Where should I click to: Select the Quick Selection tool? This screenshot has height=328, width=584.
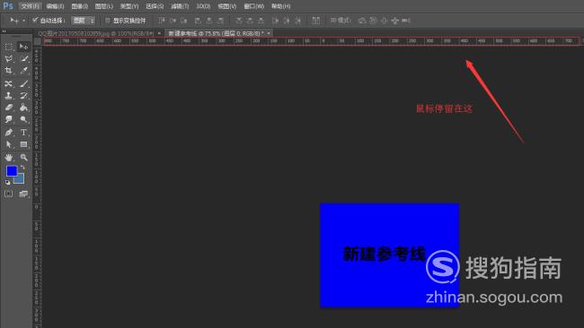click(x=23, y=58)
